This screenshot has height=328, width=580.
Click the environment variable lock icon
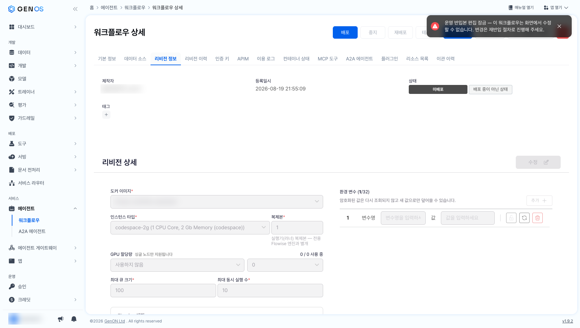[x=511, y=218]
